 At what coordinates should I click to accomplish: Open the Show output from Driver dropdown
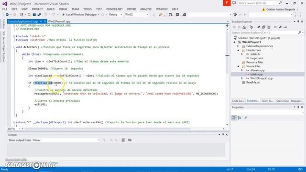pyautogui.click(x=66, y=140)
